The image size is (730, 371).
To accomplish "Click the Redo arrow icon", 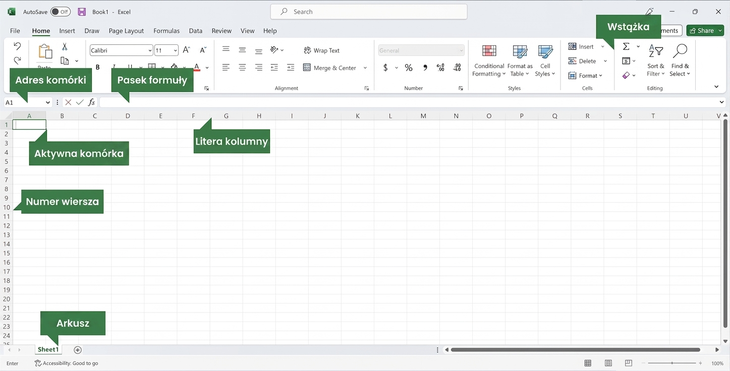I will coord(17,60).
